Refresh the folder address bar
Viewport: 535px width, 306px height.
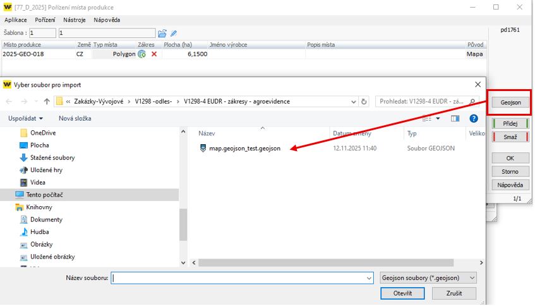point(365,101)
